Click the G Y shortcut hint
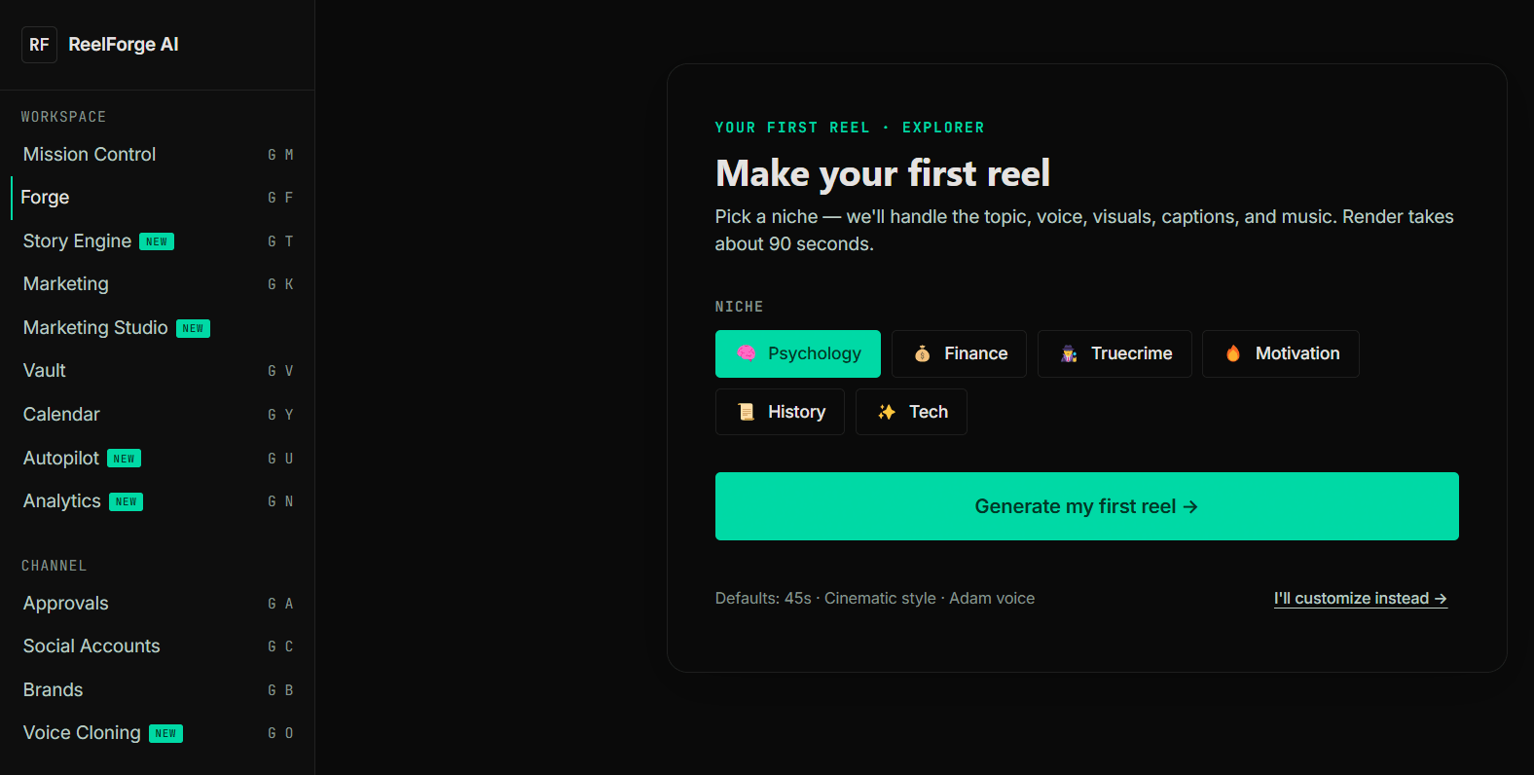Screen dimensions: 1534x775 pos(280,415)
